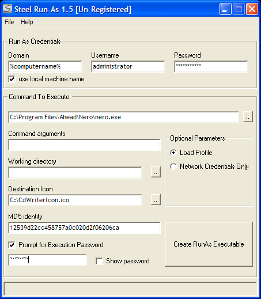Browse for the command executable file
The height and width of the screenshot is (299, 261).
[x=248, y=116]
